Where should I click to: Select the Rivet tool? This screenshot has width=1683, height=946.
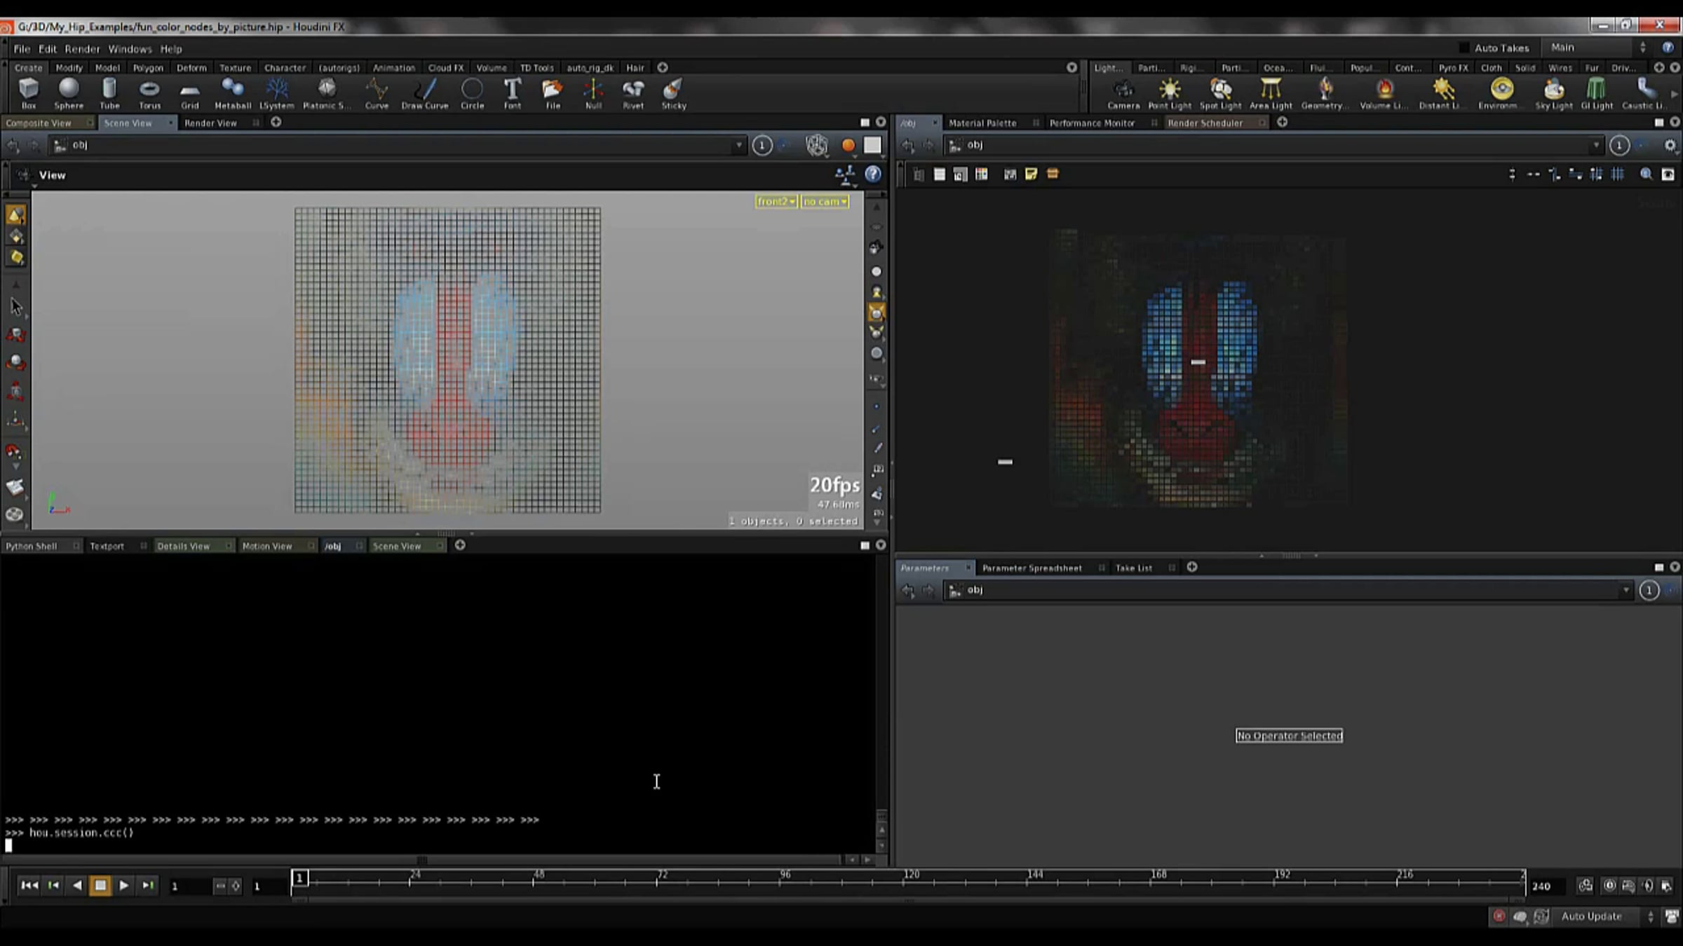point(633,93)
